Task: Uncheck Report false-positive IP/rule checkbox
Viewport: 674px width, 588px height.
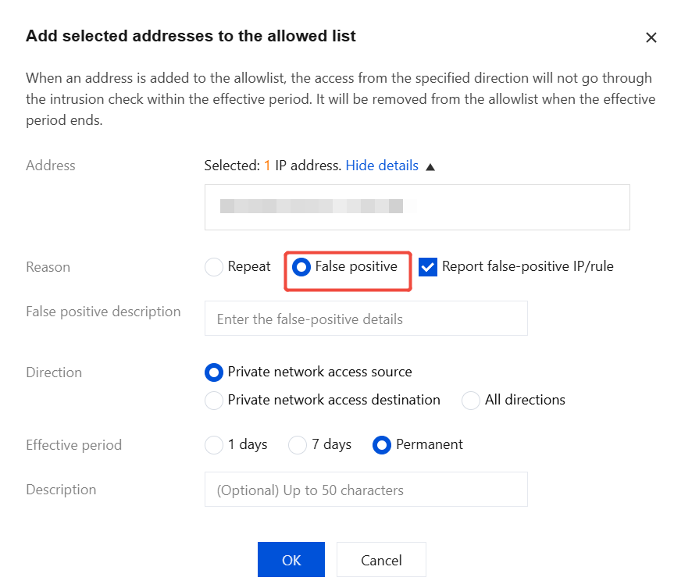Action: coord(428,267)
